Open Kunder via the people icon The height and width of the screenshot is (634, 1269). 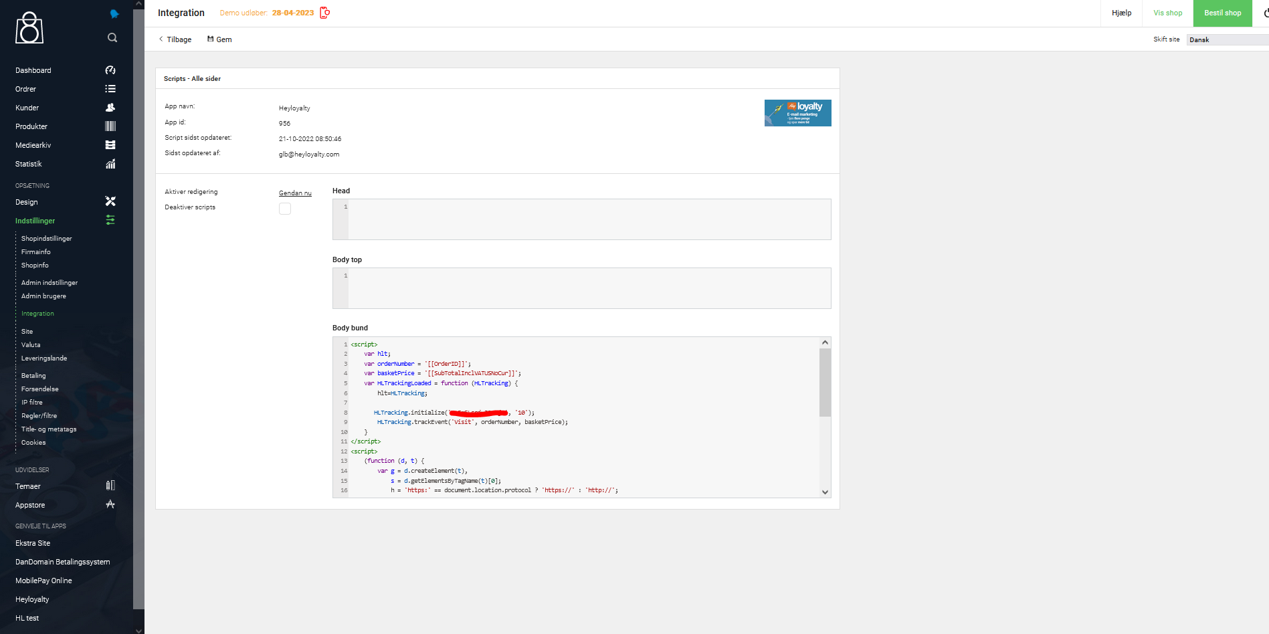tap(110, 108)
